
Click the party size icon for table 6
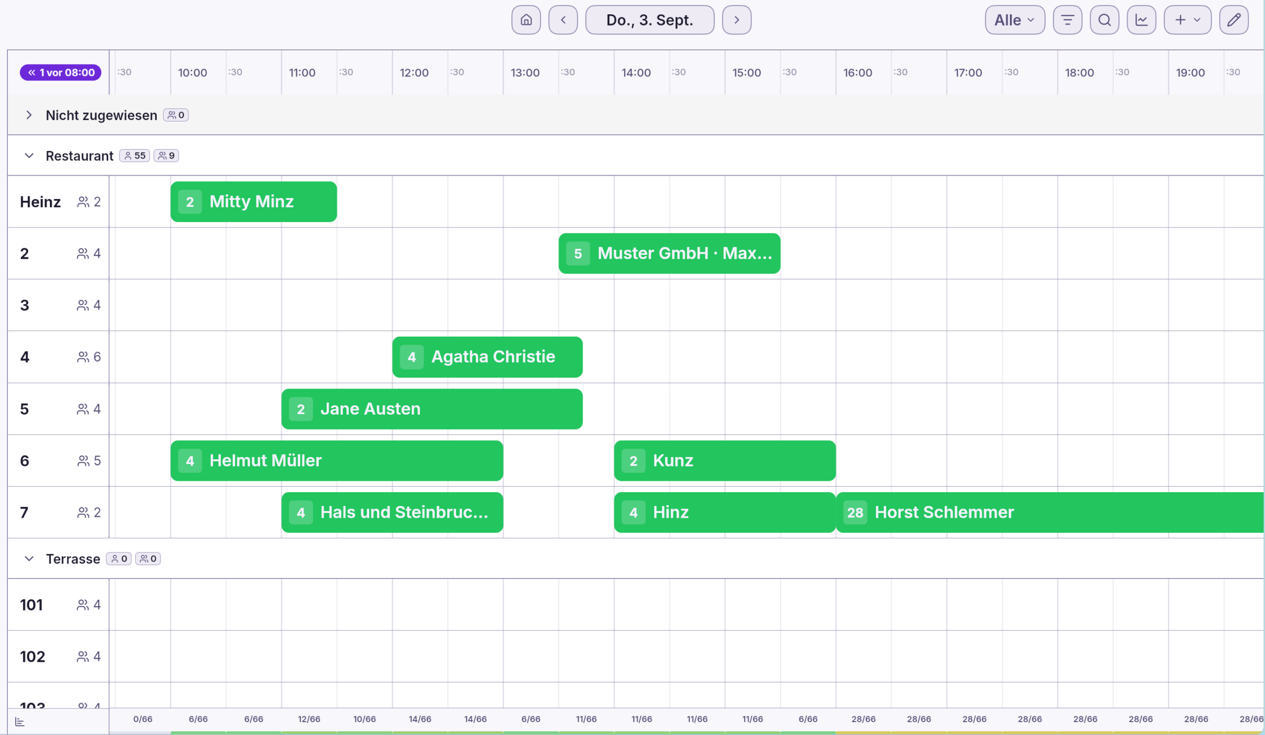pyautogui.click(x=83, y=460)
